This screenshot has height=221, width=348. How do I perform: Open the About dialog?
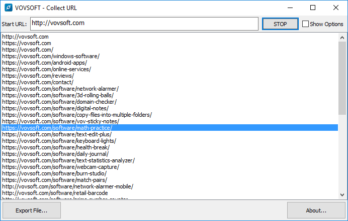[x=316, y=210]
